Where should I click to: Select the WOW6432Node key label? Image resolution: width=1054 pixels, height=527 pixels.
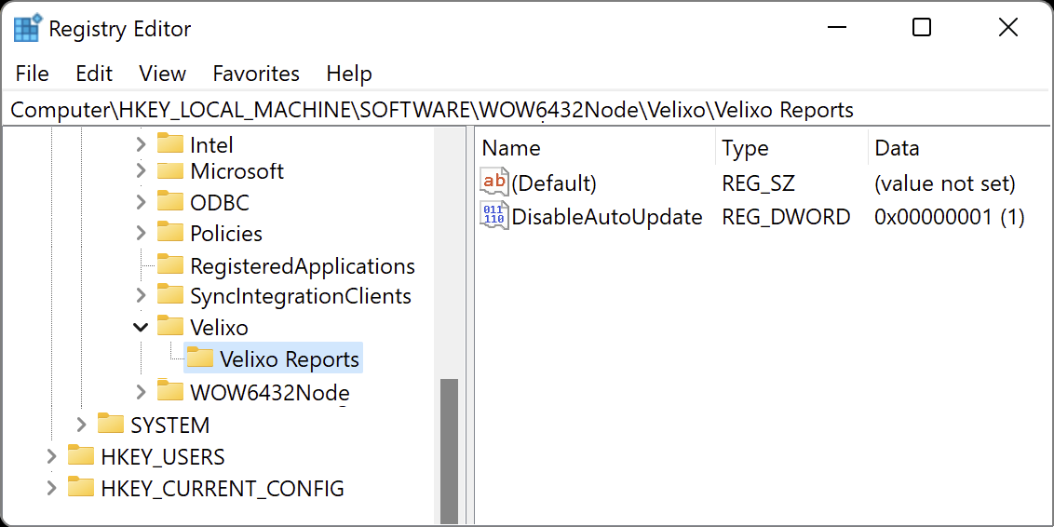click(x=269, y=392)
